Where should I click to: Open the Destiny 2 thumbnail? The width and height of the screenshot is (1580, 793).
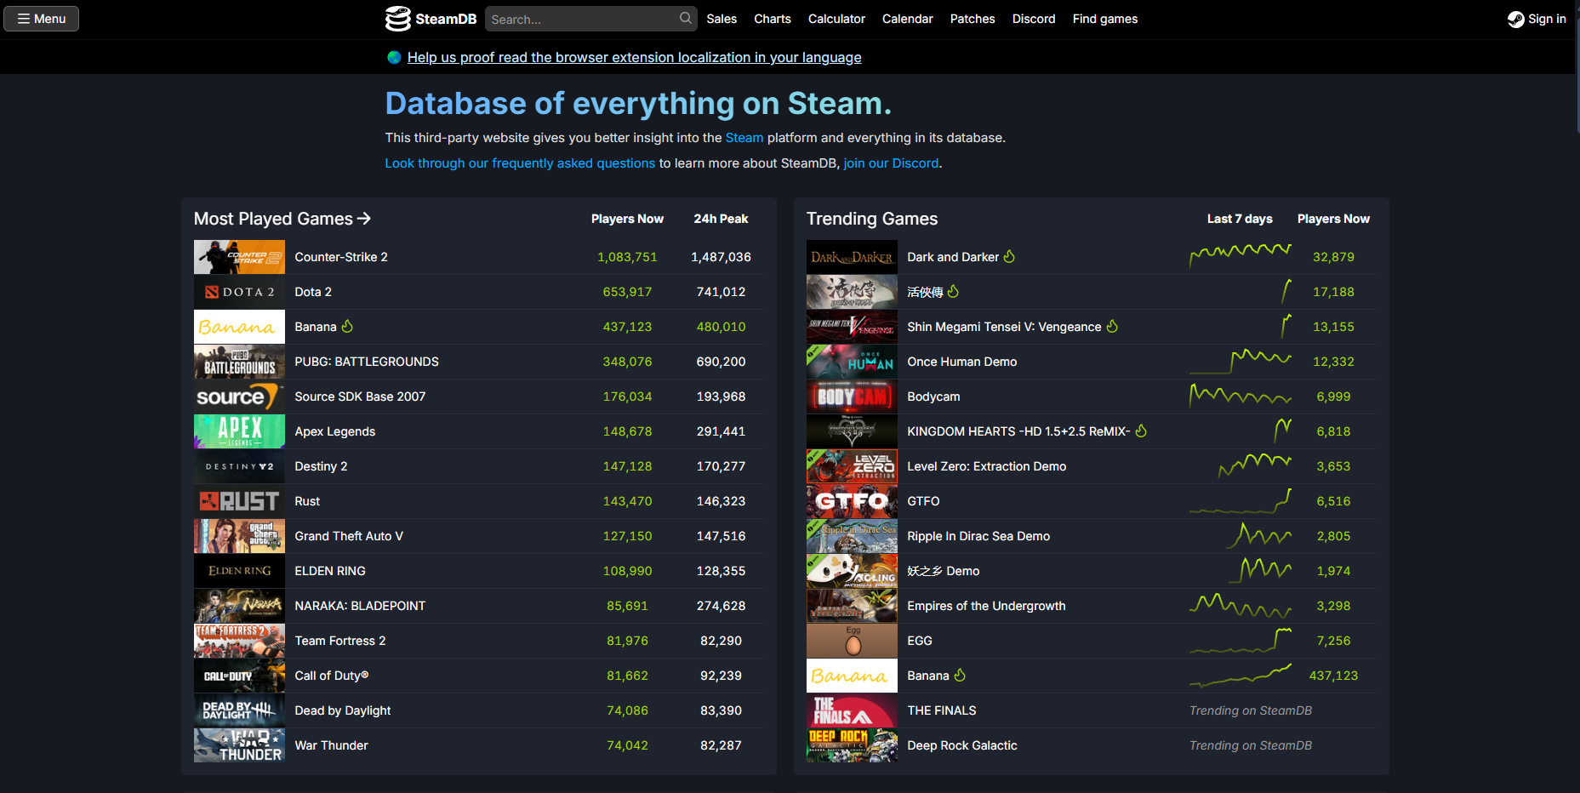pyautogui.click(x=239, y=466)
